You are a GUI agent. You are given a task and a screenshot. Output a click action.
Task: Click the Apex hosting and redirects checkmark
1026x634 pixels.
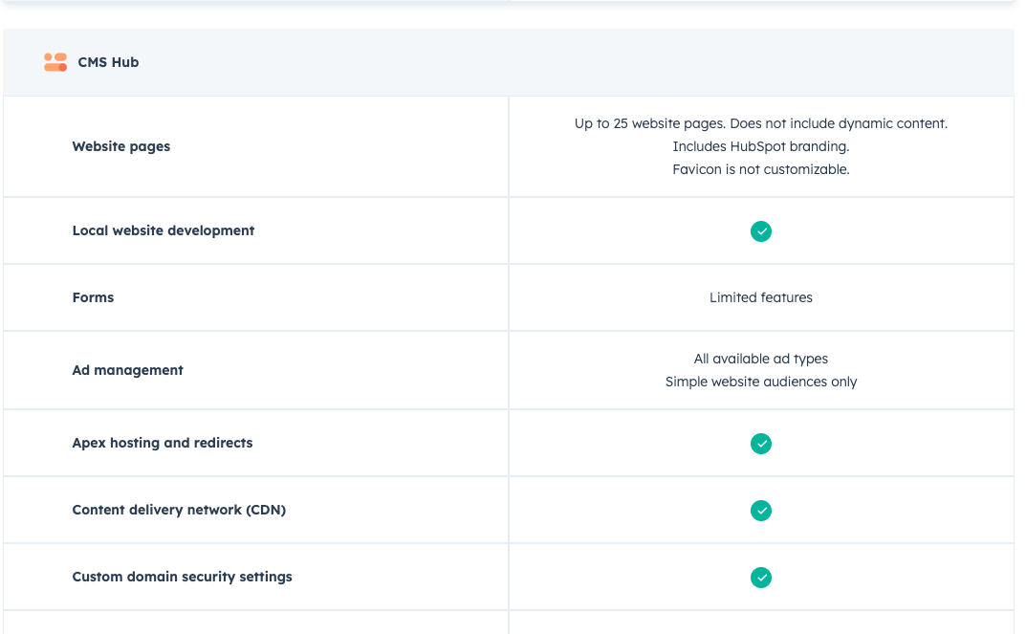pyautogui.click(x=760, y=444)
